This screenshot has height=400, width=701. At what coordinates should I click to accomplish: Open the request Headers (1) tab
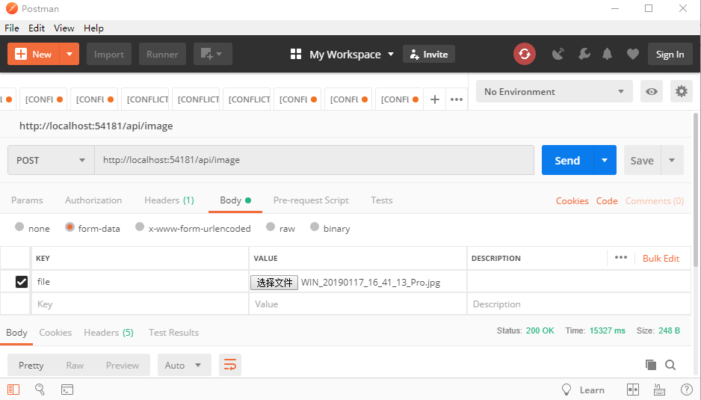169,200
